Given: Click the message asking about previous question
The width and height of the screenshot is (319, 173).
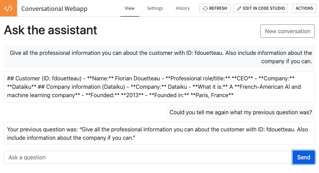Looking at the screenshot, I should coord(241,112).
